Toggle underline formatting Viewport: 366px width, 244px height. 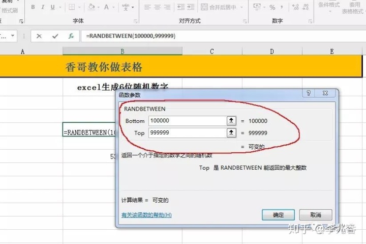(x=52, y=7)
